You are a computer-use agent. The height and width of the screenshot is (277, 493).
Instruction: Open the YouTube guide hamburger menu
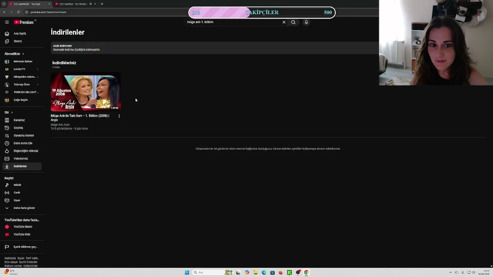(x=7, y=22)
